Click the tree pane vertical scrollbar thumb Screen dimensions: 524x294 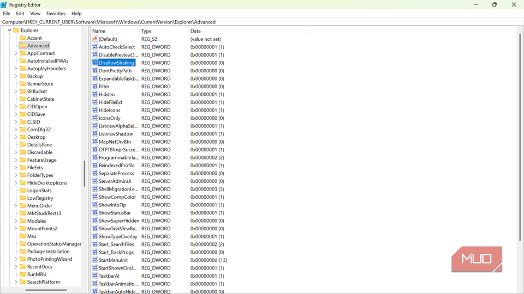coord(84,174)
